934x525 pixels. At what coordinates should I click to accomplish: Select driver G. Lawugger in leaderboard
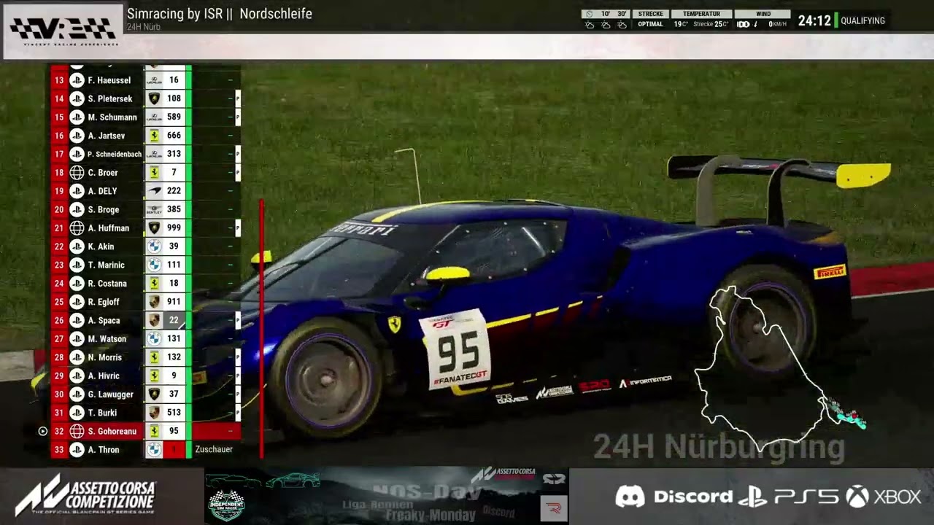(x=110, y=394)
